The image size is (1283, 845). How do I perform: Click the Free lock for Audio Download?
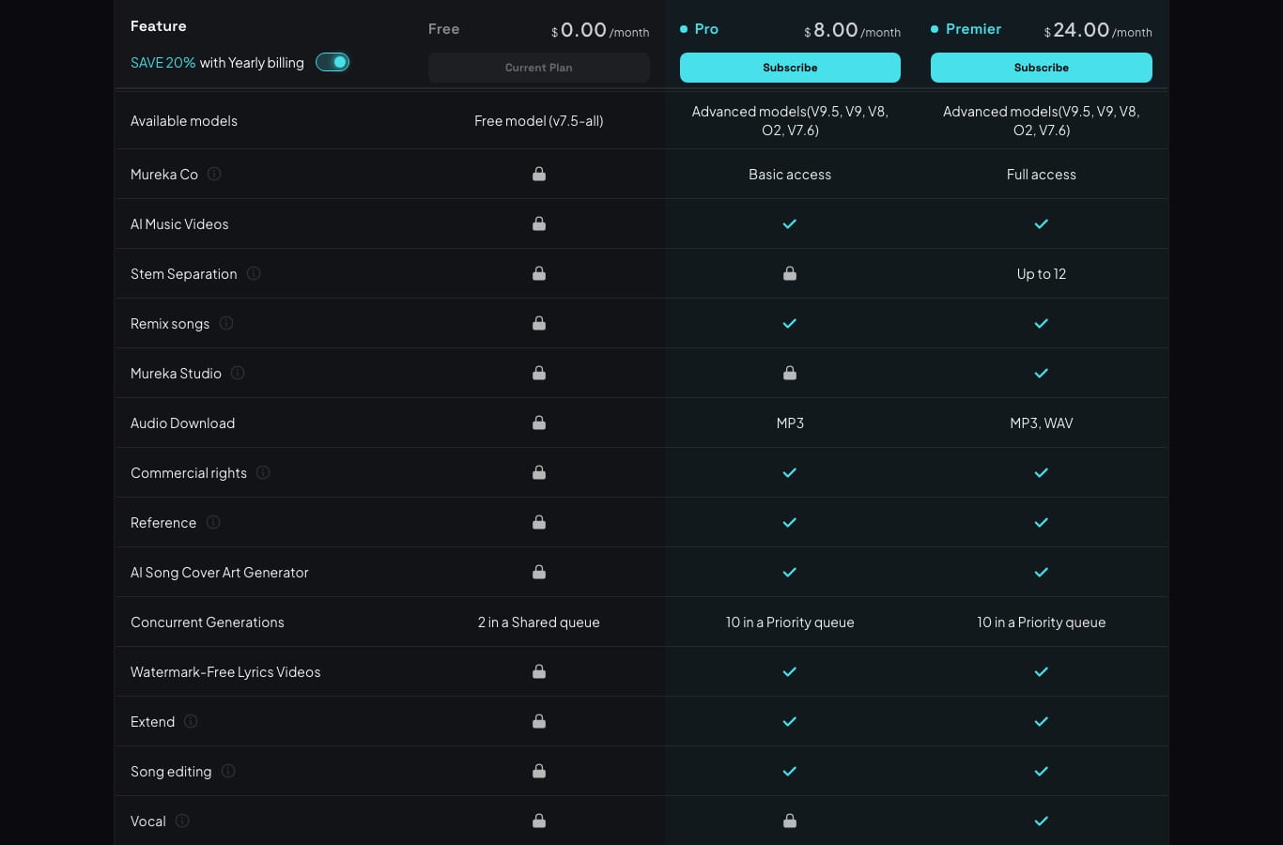point(539,422)
